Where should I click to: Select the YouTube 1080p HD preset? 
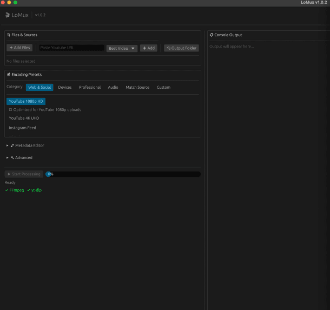(26, 101)
